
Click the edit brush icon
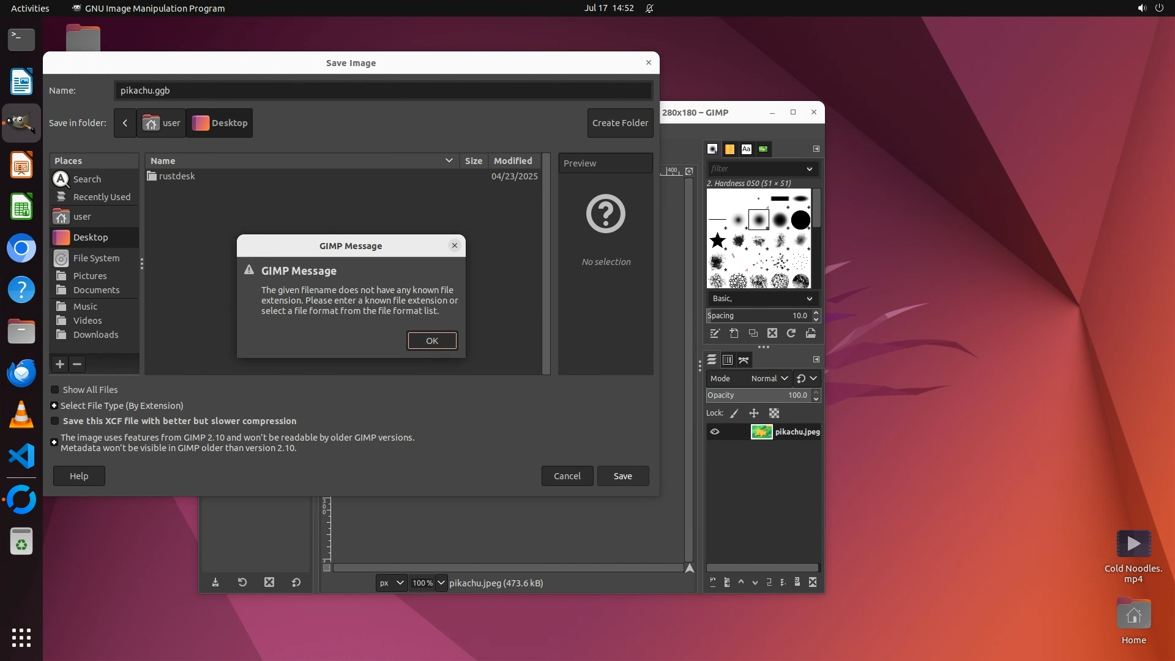pyautogui.click(x=714, y=334)
